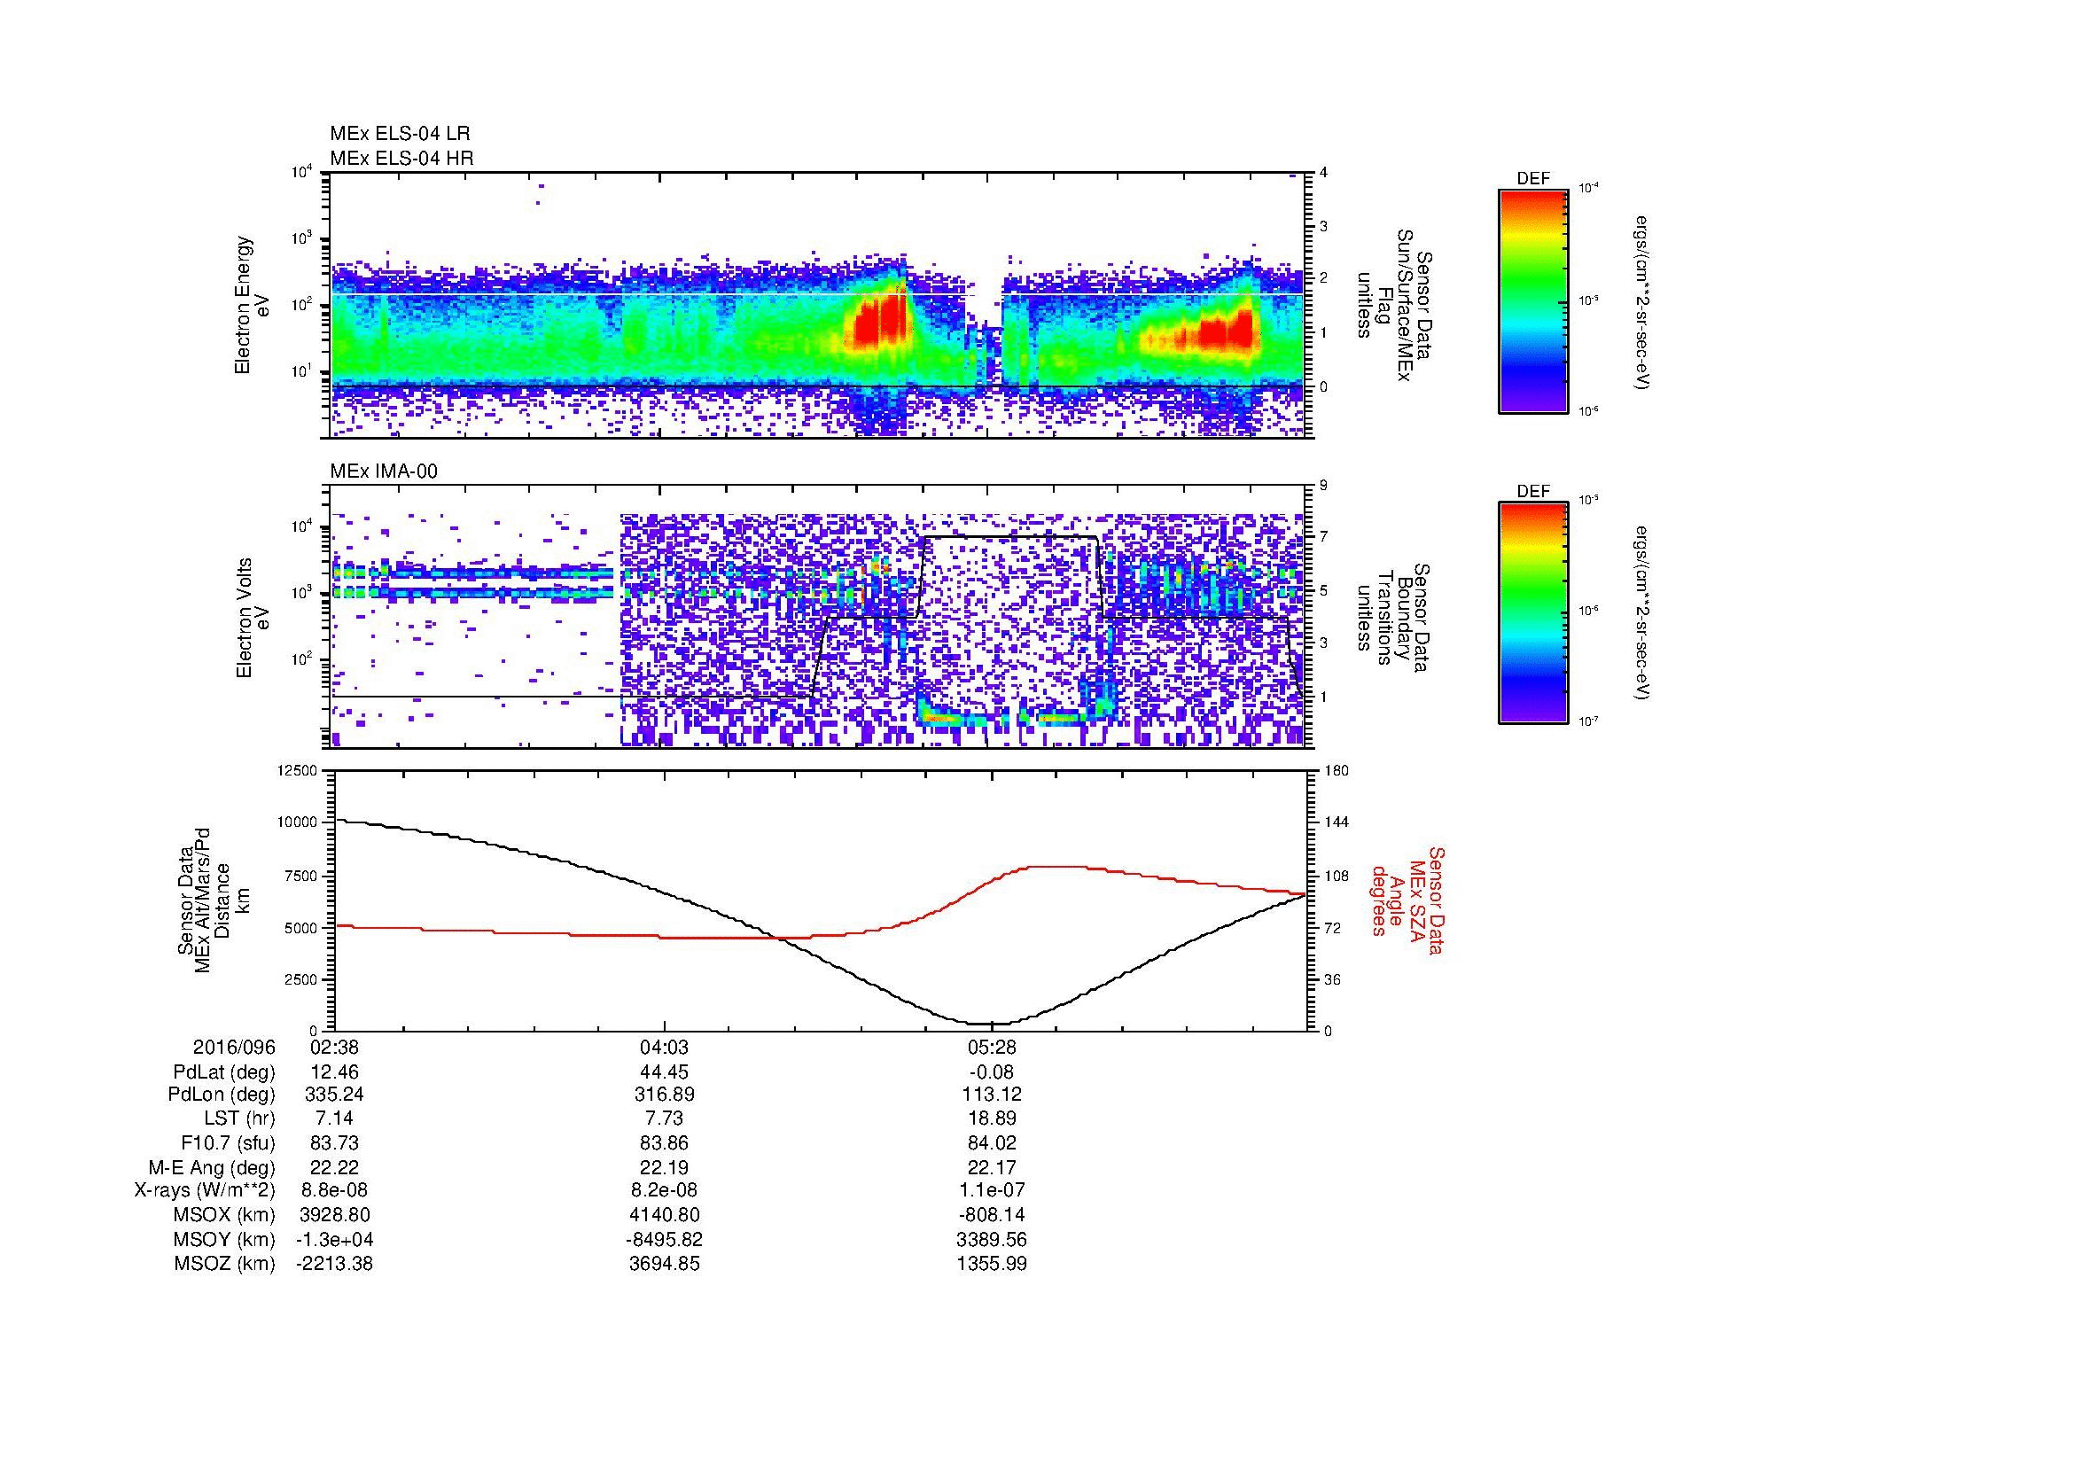
Task: Click the 'LST (hr)' row label
Action: coord(239,1118)
